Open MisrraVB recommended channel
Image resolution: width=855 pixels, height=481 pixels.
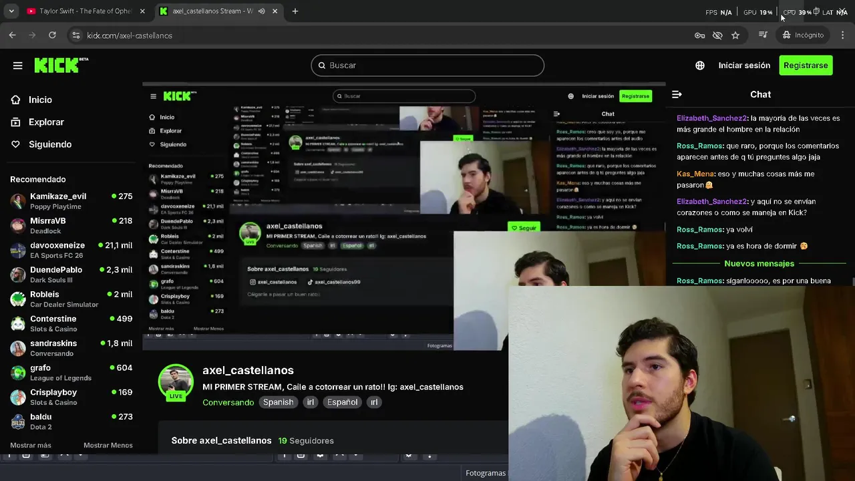pos(71,226)
